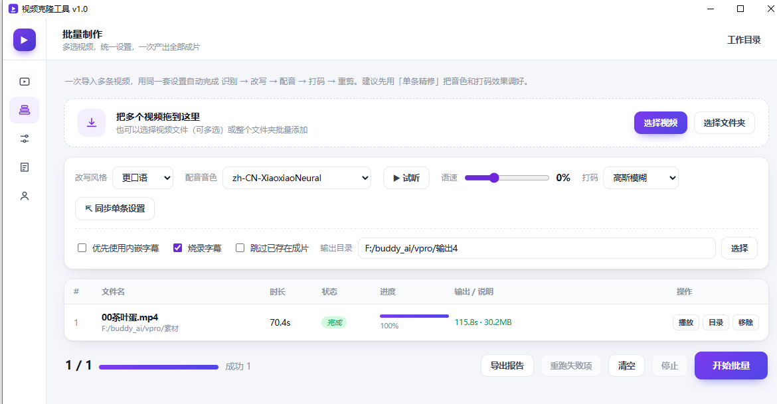Open 工作目录 link in header
The height and width of the screenshot is (404, 777).
(744, 40)
